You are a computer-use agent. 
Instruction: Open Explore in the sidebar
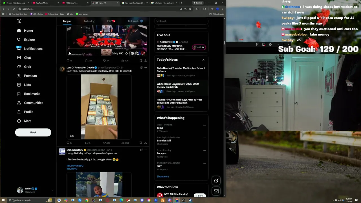[x=26, y=39]
